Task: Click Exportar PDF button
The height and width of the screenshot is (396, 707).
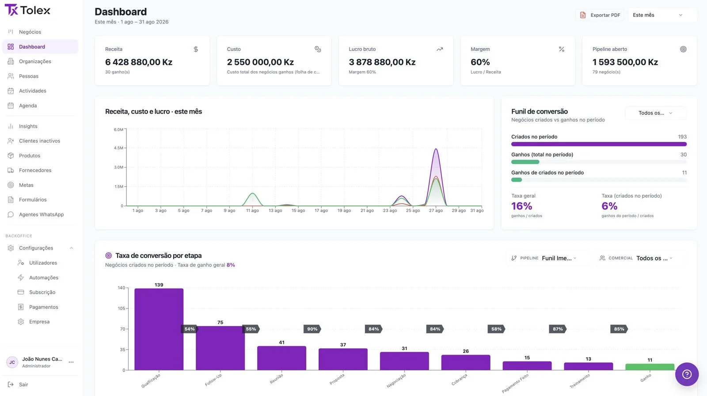Action: (x=600, y=15)
